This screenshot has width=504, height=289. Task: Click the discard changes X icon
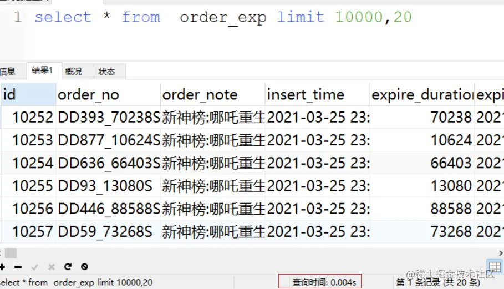tap(52, 267)
